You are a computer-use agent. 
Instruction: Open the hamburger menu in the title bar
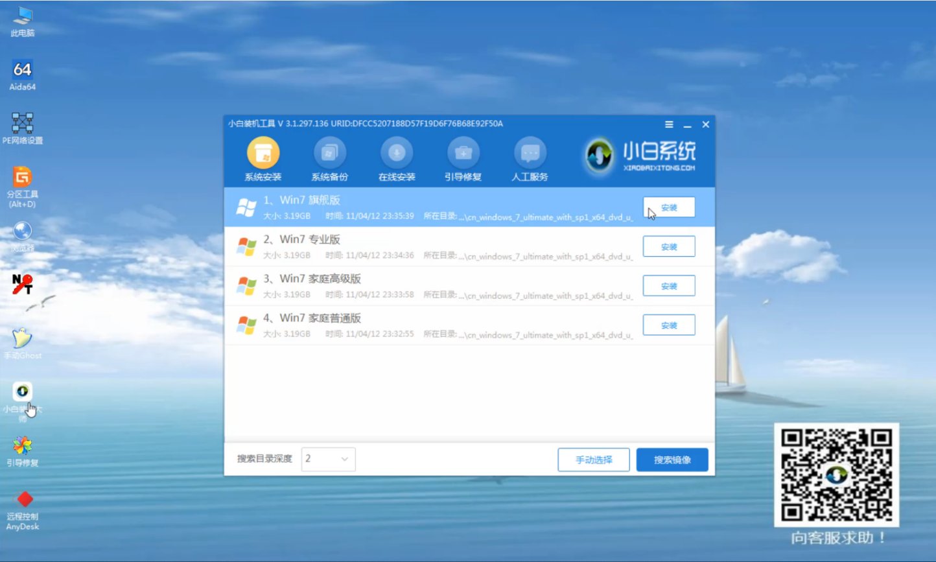click(668, 124)
